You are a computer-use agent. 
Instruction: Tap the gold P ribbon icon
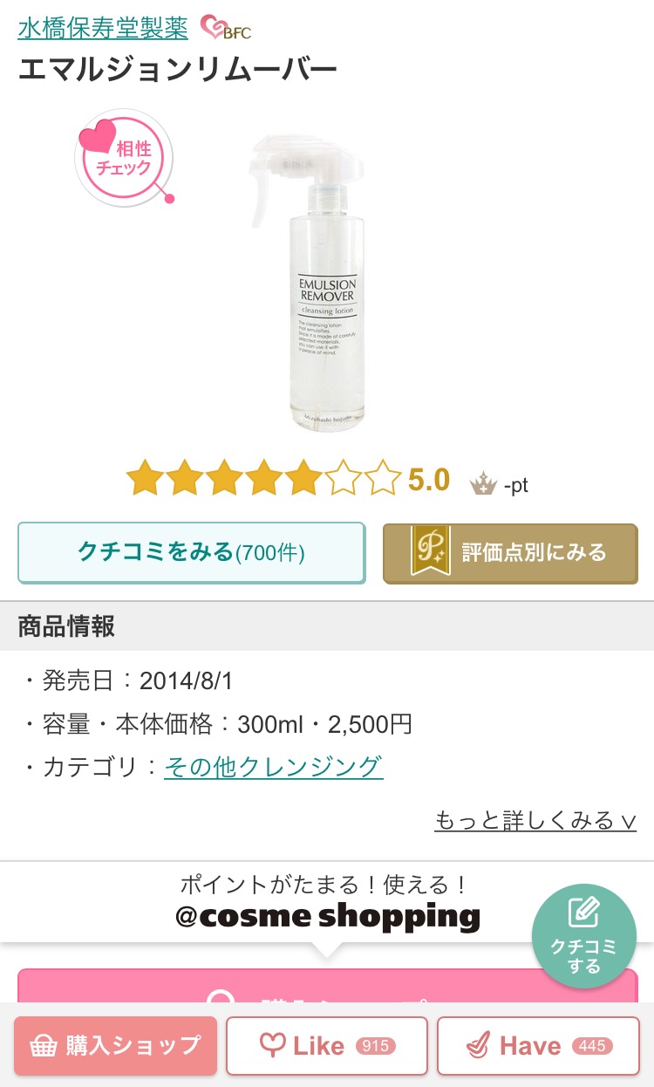pyautogui.click(x=430, y=553)
